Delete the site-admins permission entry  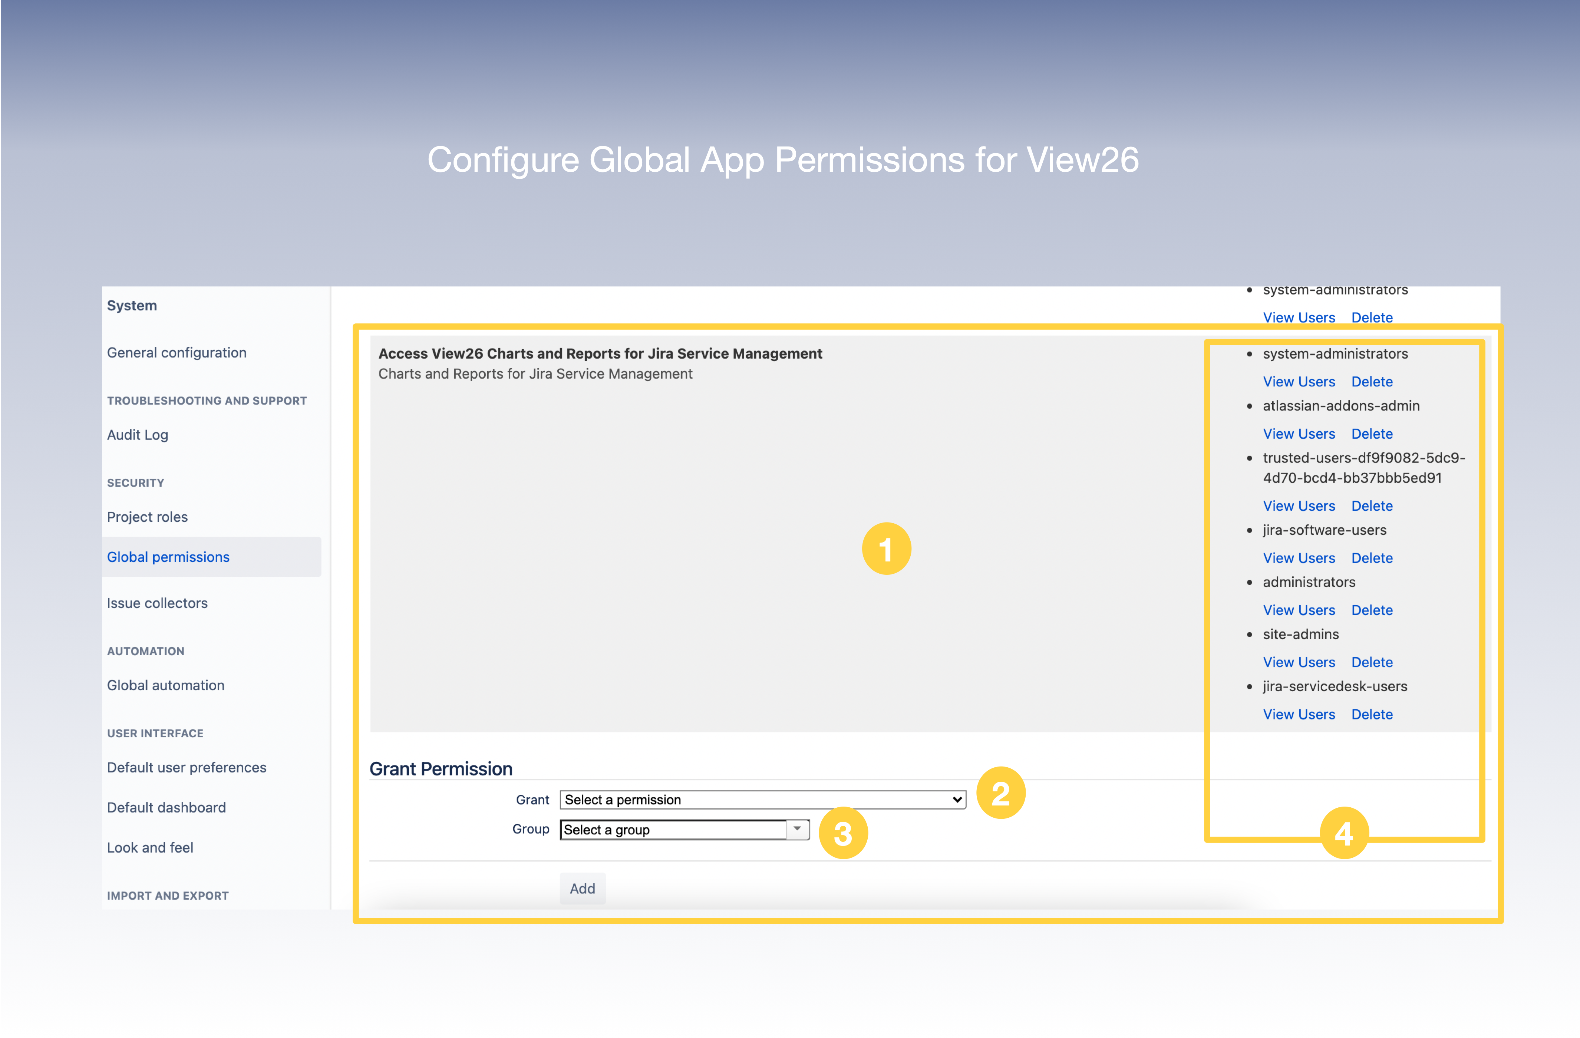point(1371,662)
